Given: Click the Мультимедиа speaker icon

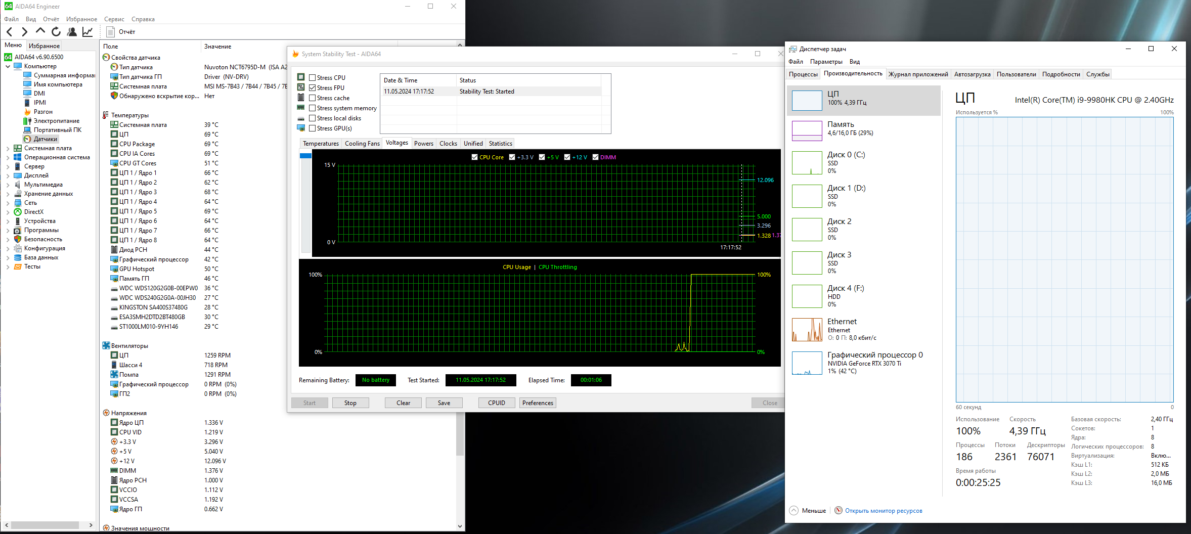Looking at the screenshot, I should (x=18, y=185).
